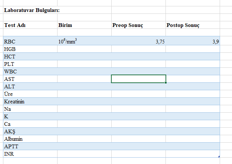Select the empty Postop cell for AST
The height and width of the screenshot is (164, 232).
tap(193, 79)
